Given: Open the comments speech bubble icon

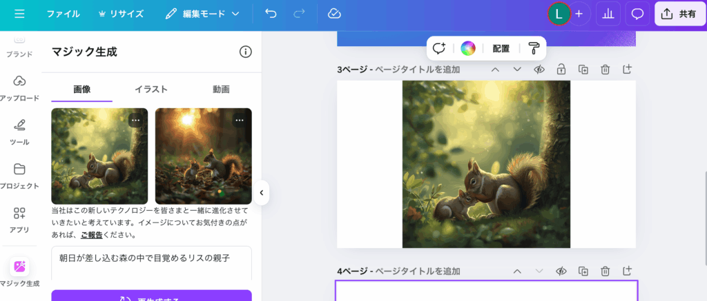Looking at the screenshot, I should (637, 14).
